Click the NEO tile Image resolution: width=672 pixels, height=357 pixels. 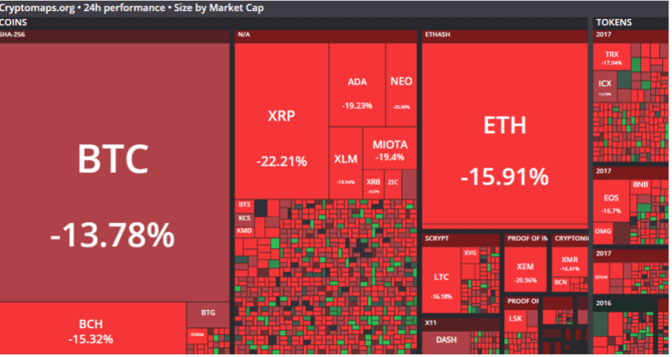[x=401, y=84]
